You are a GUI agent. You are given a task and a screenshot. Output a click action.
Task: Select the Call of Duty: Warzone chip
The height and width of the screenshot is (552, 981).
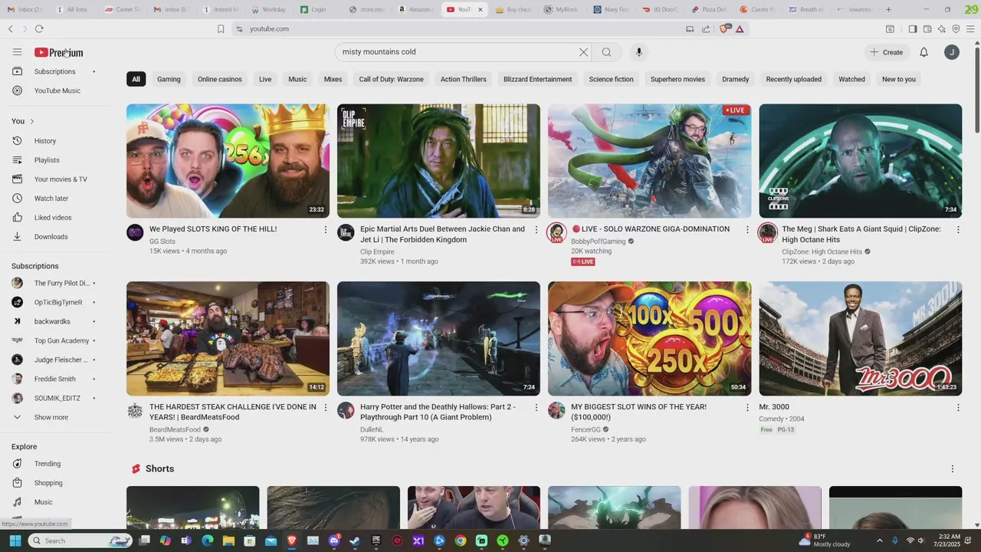391,79
